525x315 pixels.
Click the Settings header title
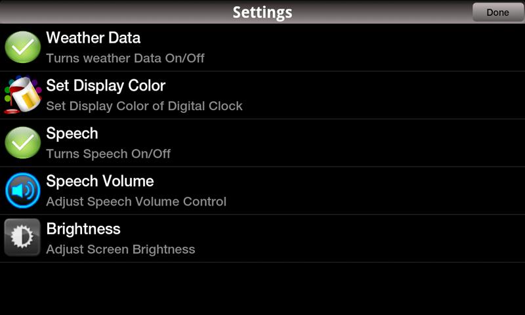(x=262, y=12)
